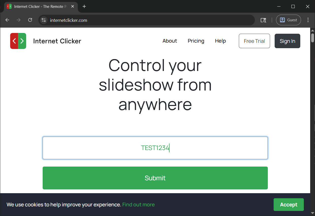Open the search-in-page icon near address bar
The image size is (315, 216).
(x=263, y=20)
